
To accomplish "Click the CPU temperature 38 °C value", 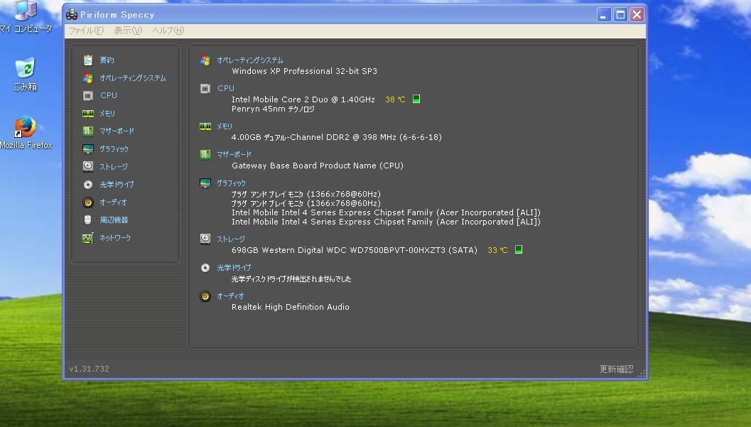I will [395, 99].
